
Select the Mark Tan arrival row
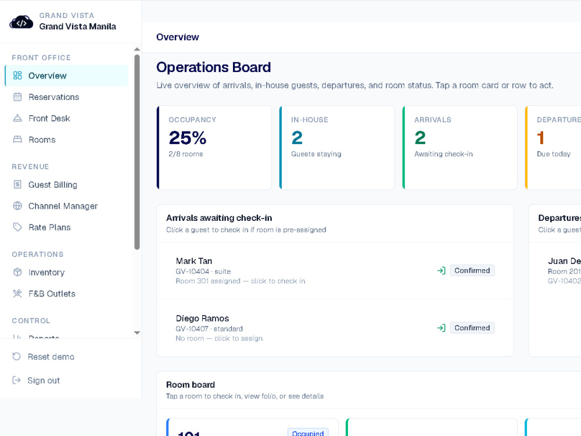point(335,271)
